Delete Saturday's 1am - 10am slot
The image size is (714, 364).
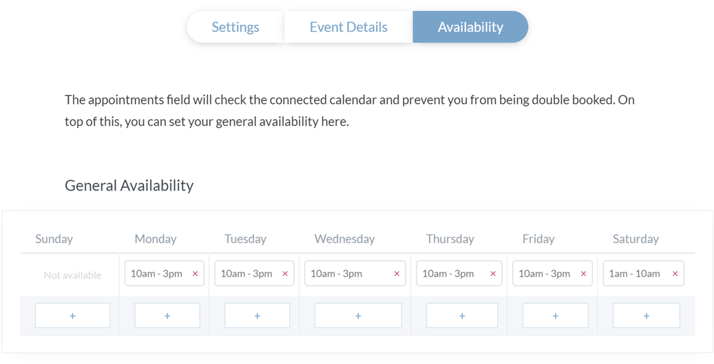(675, 274)
